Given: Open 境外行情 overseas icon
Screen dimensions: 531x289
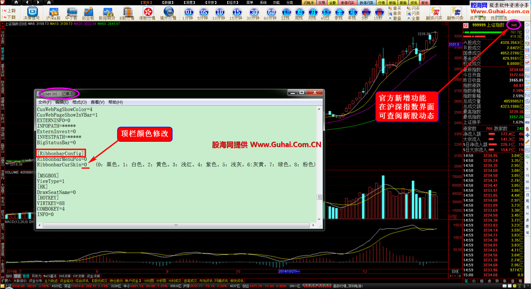Looking at the screenshot, I should pos(168,13).
